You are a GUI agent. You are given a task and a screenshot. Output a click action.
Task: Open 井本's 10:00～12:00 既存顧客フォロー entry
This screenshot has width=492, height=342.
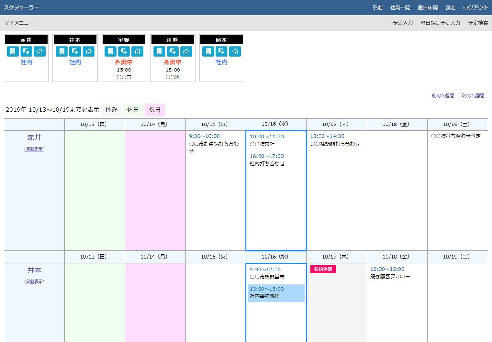[390, 273]
